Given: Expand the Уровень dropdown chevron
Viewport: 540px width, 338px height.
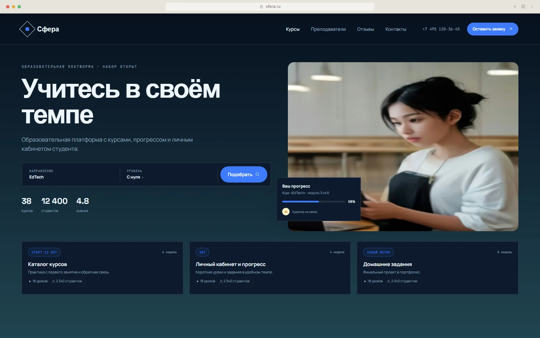Looking at the screenshot, I should (x=143, y=177).
